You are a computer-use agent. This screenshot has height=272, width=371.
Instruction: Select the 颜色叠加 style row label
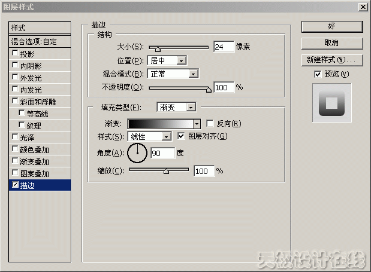pos(35,150)
